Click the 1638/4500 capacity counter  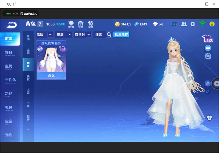tap(56, 24)
